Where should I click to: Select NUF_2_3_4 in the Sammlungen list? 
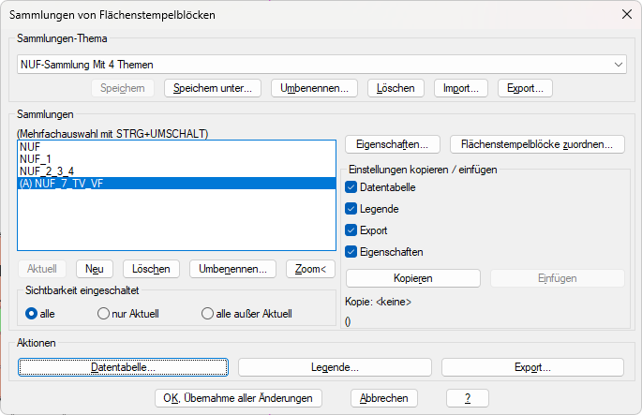48,171
